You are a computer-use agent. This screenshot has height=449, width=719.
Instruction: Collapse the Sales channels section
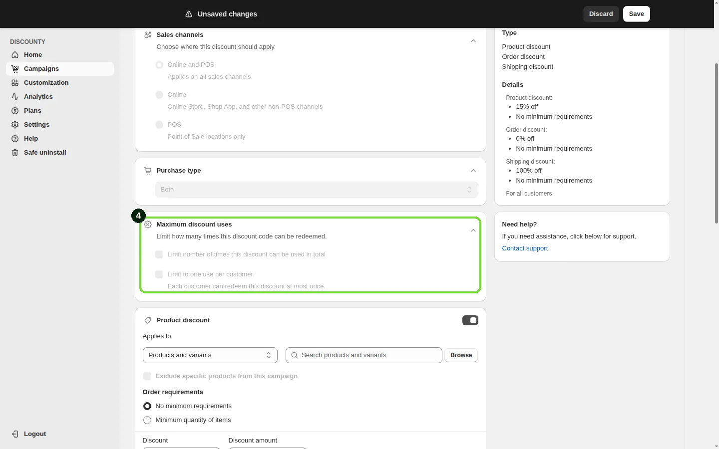pos(473,41)
